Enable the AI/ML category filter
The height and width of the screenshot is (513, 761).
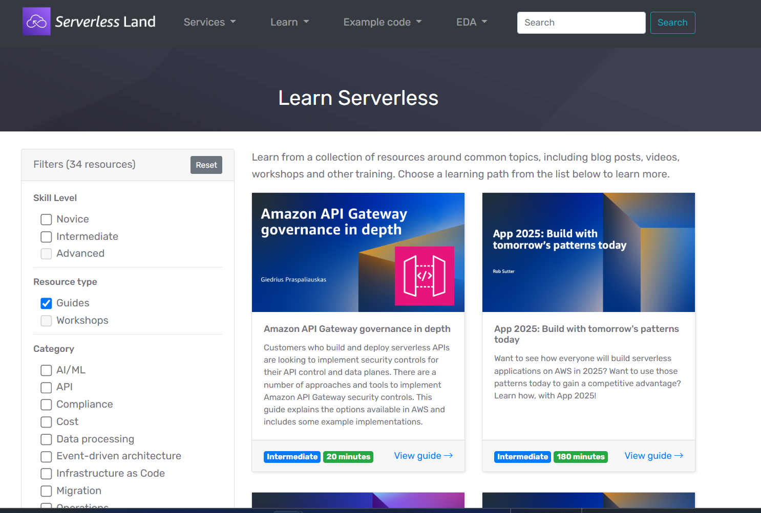click(x=46, y=370)
